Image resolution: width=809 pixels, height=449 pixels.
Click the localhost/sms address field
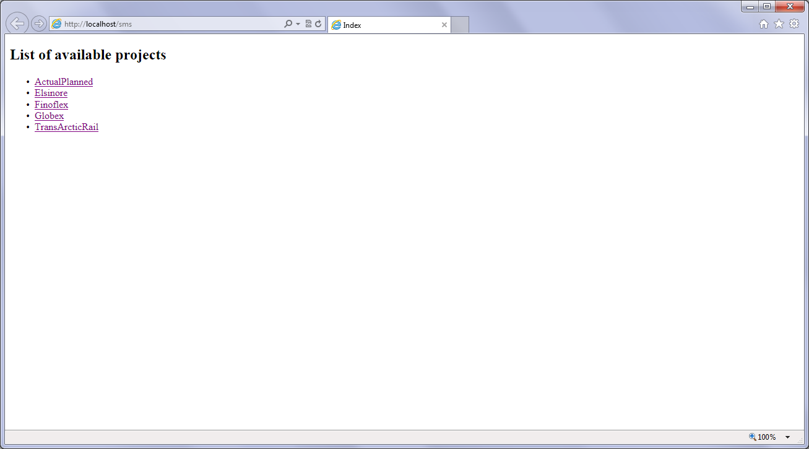coord(173,24)
